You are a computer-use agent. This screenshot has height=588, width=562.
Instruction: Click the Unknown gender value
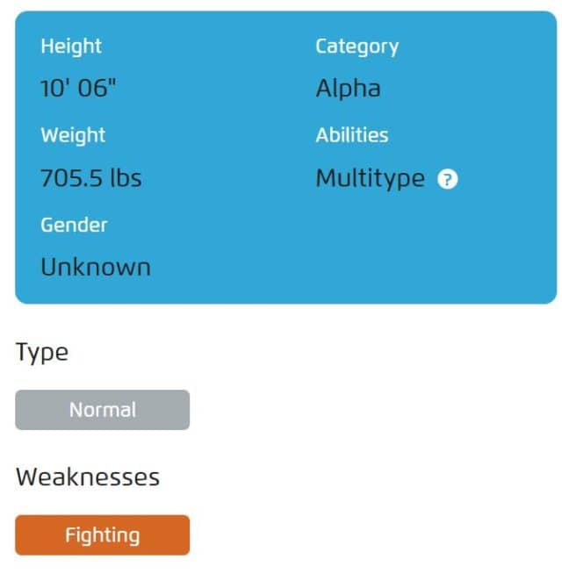click(96, 268)
